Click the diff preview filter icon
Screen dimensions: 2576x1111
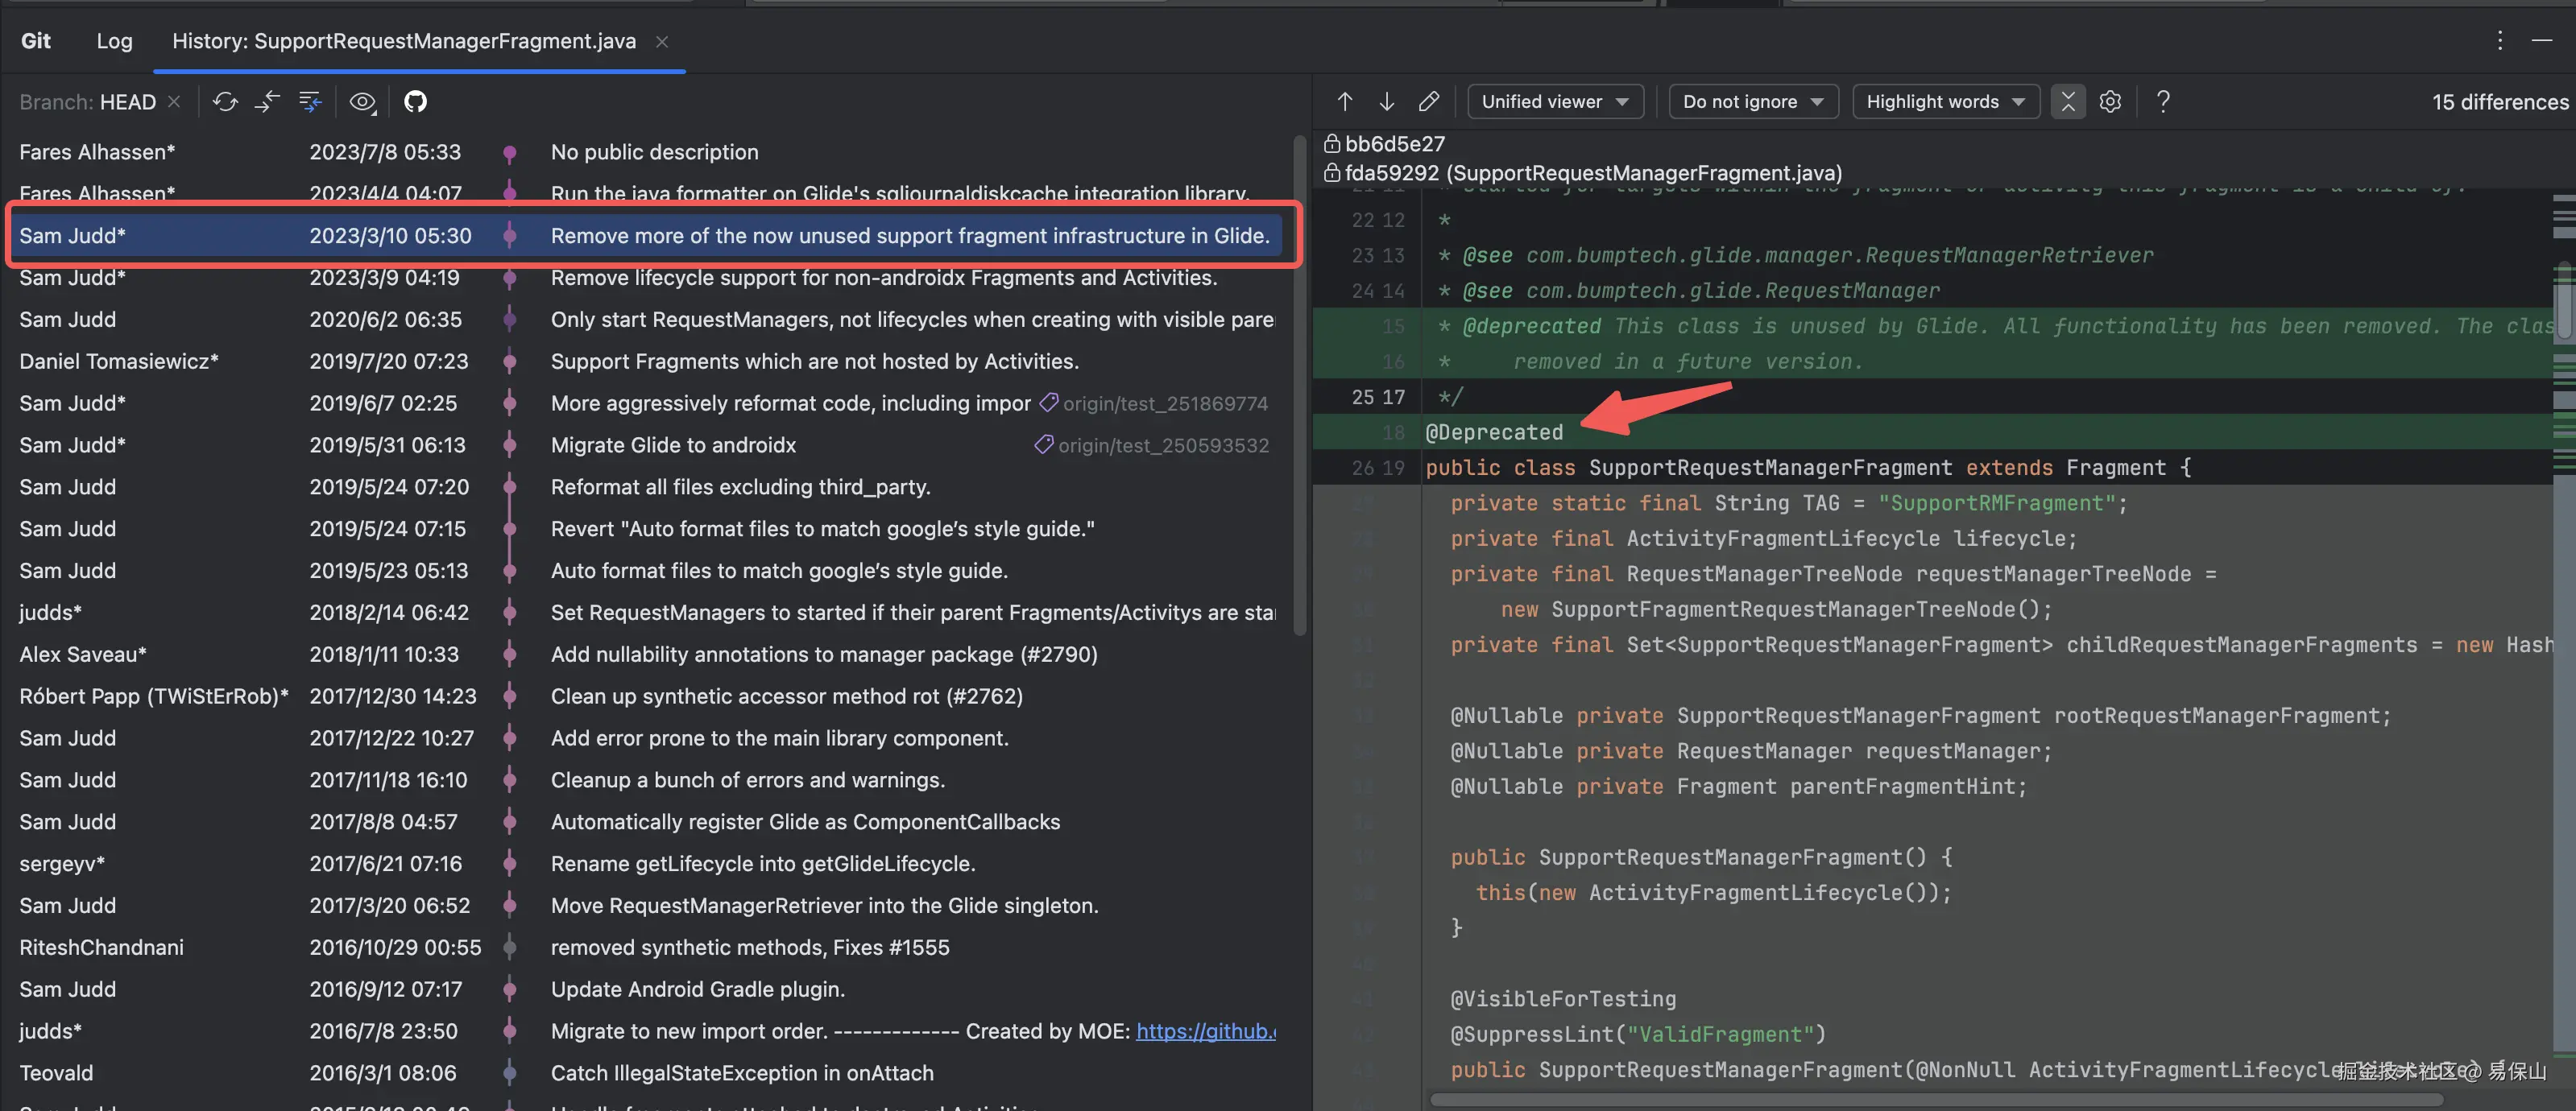(310, 101)
